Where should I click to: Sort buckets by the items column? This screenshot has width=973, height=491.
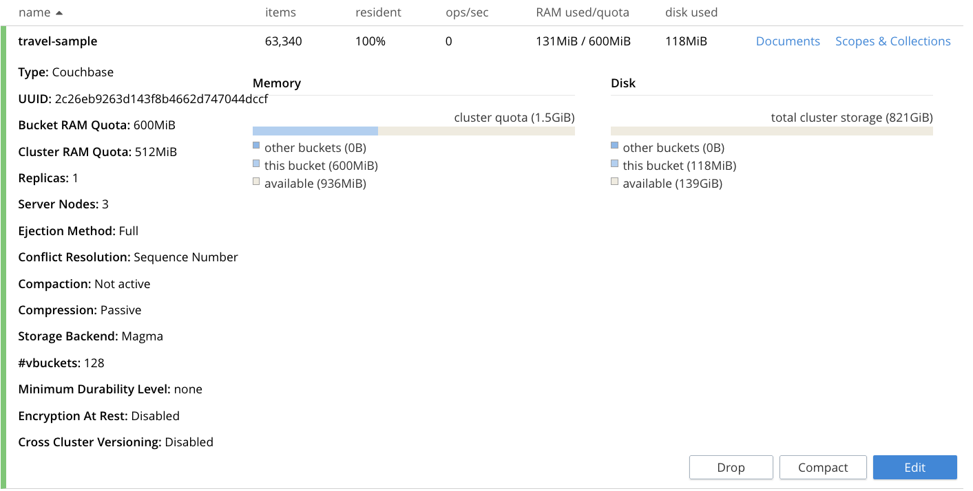pos(280,12)
